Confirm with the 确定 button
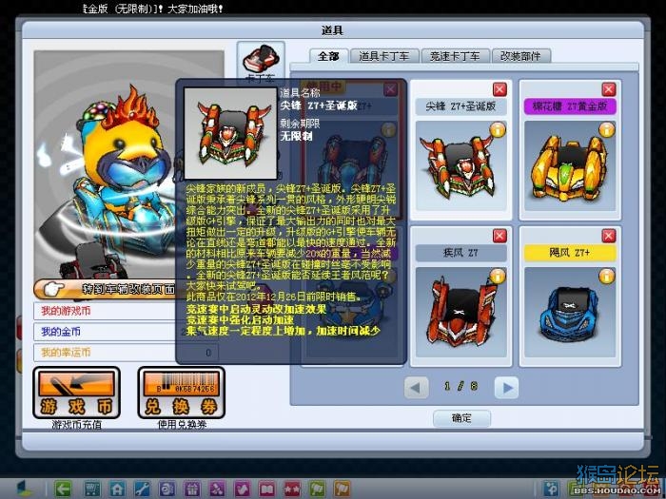Image resolution: width=666 pixels, height=499 pixels. 461,418
